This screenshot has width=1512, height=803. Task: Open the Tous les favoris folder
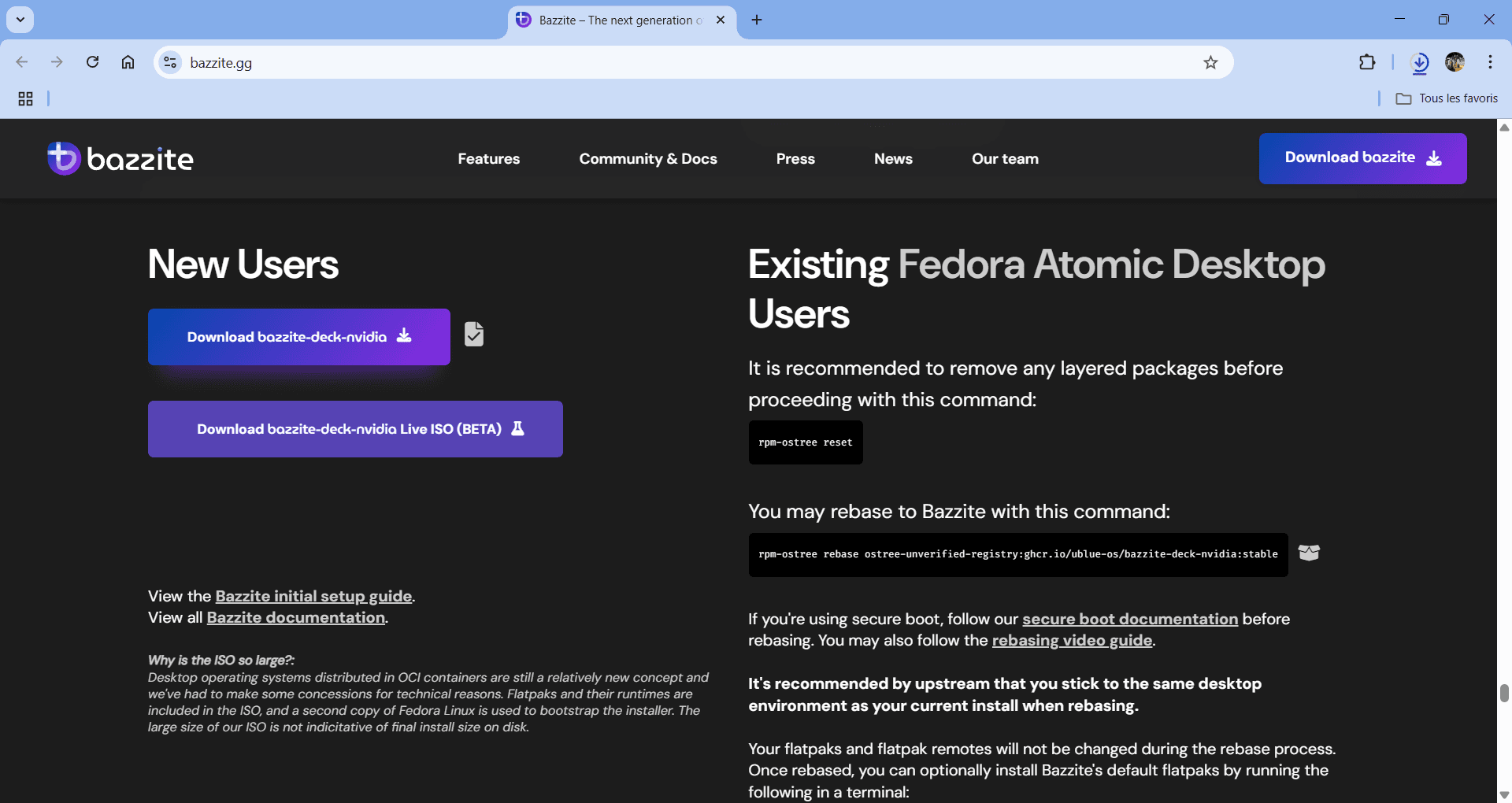pos(1447,98)
